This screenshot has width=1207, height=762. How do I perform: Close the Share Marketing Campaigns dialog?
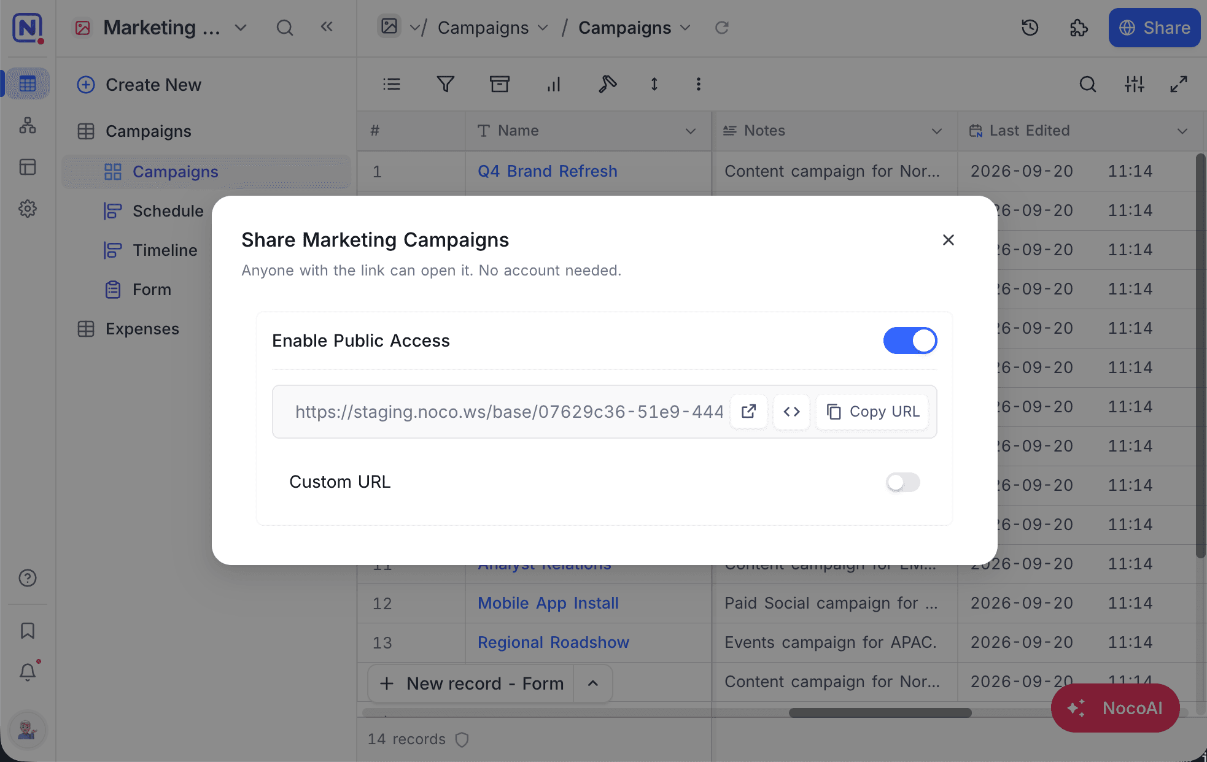(x=949, y=240)
